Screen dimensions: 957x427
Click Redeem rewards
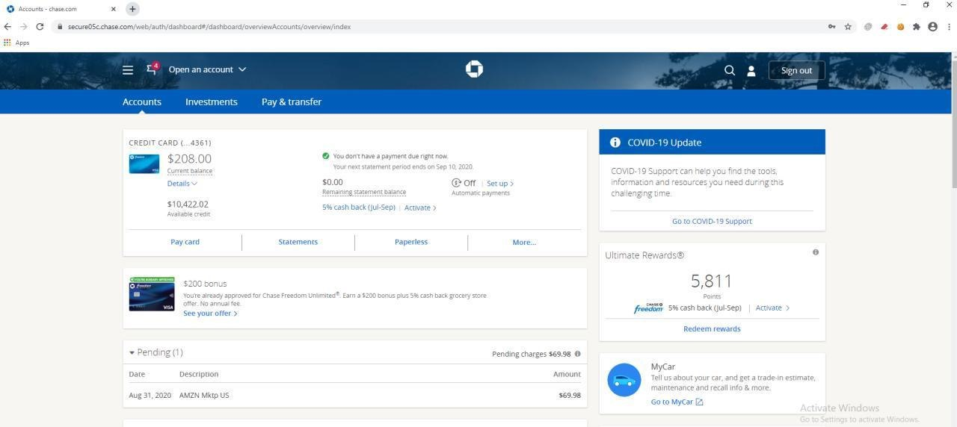click(712, 328)
